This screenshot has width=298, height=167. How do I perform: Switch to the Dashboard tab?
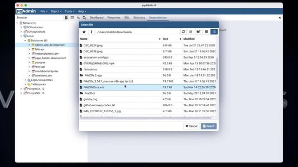tap(96, 18)
